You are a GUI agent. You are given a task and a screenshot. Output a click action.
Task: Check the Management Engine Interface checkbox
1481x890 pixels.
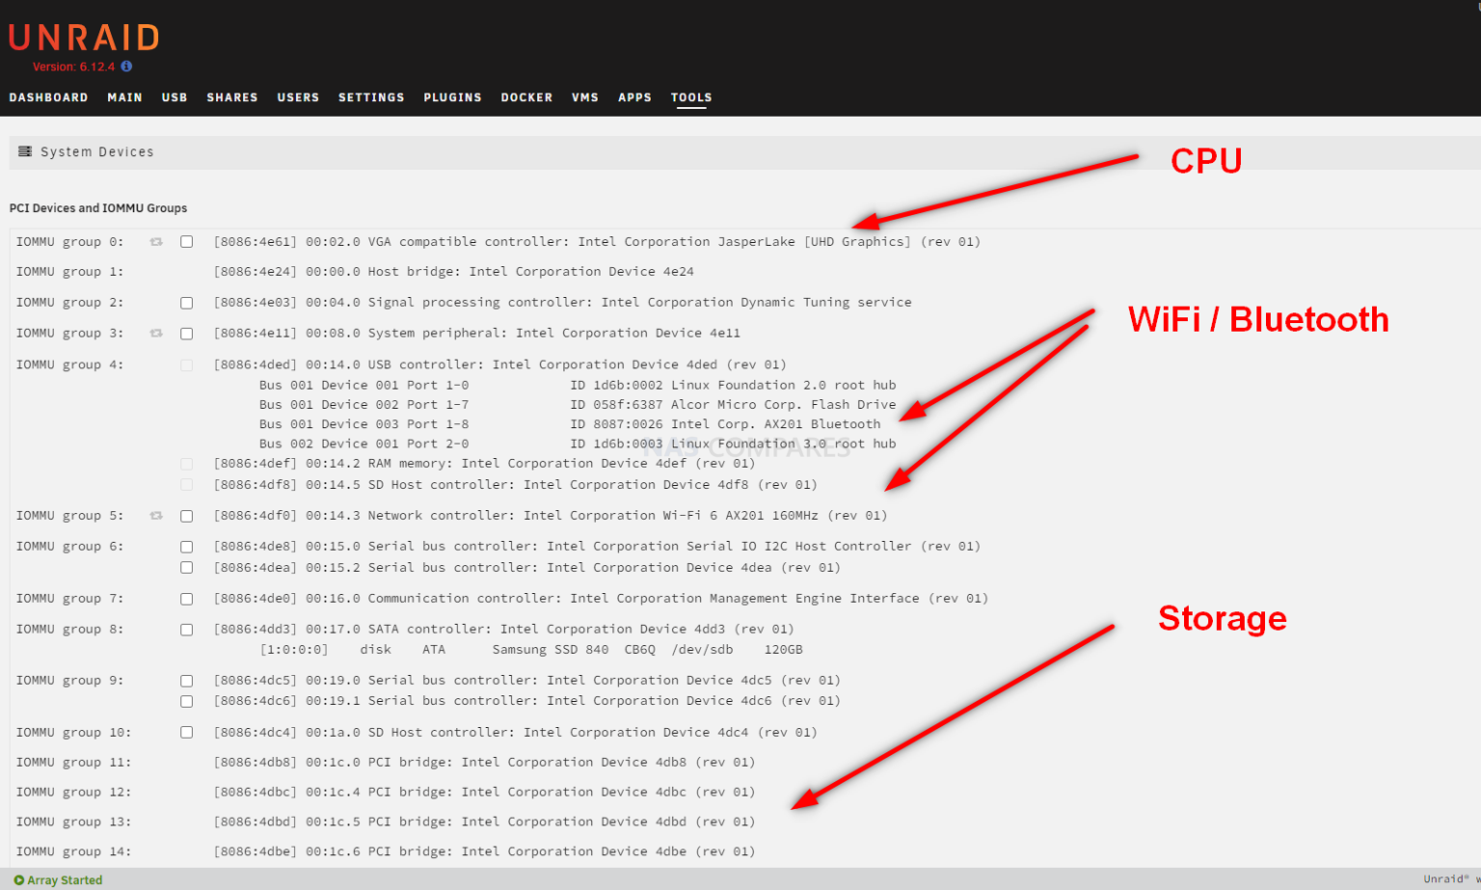(187, 599)
